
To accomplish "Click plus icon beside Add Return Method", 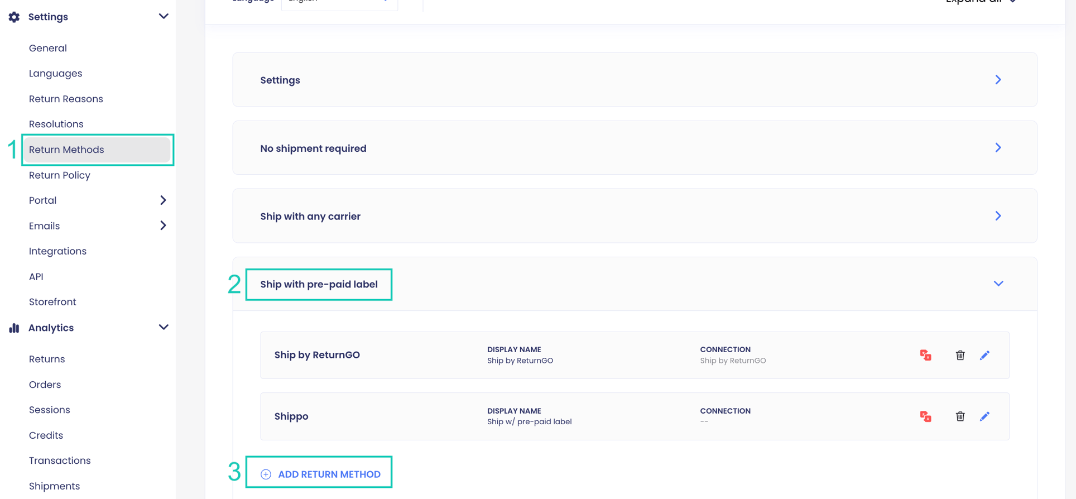I will pos(266,474).
